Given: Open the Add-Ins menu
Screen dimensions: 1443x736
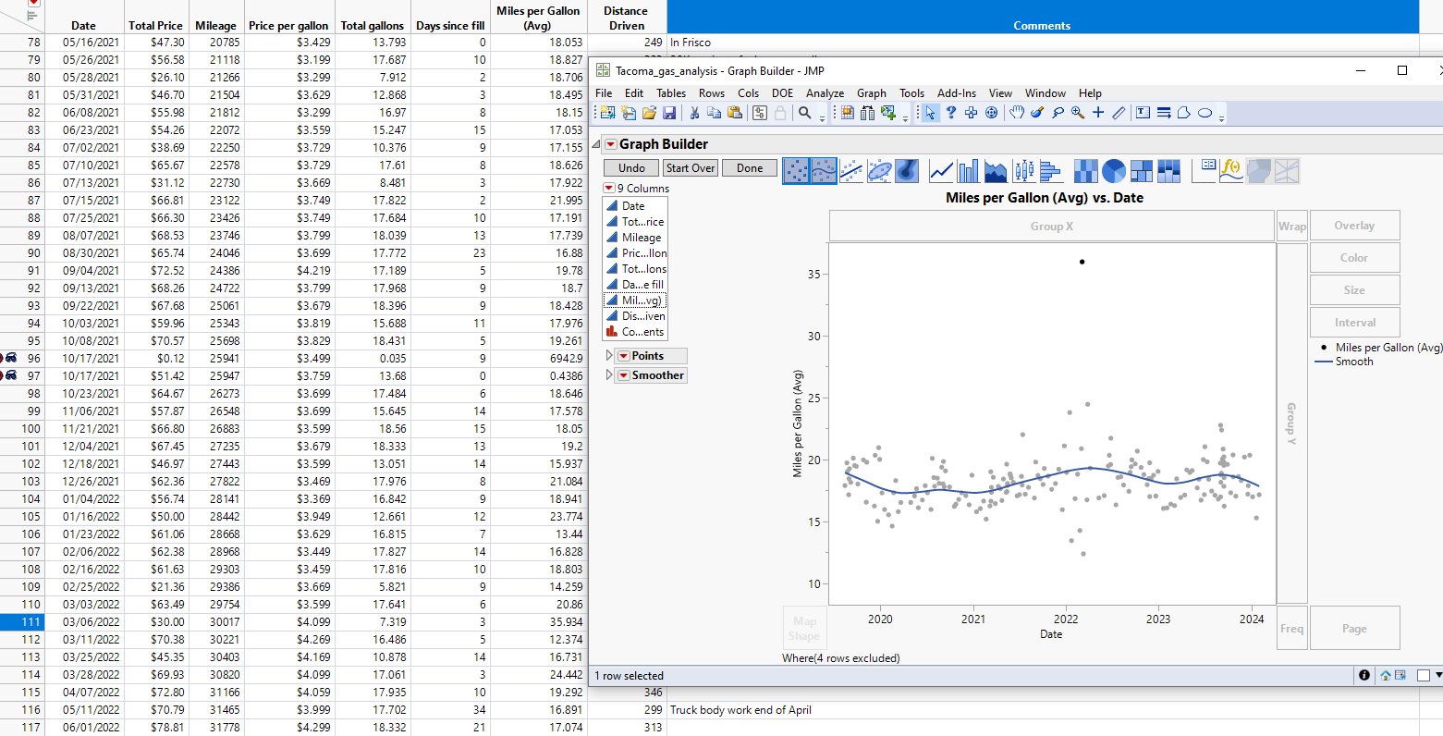Looking at the screenshot, I should click(957, 93).
